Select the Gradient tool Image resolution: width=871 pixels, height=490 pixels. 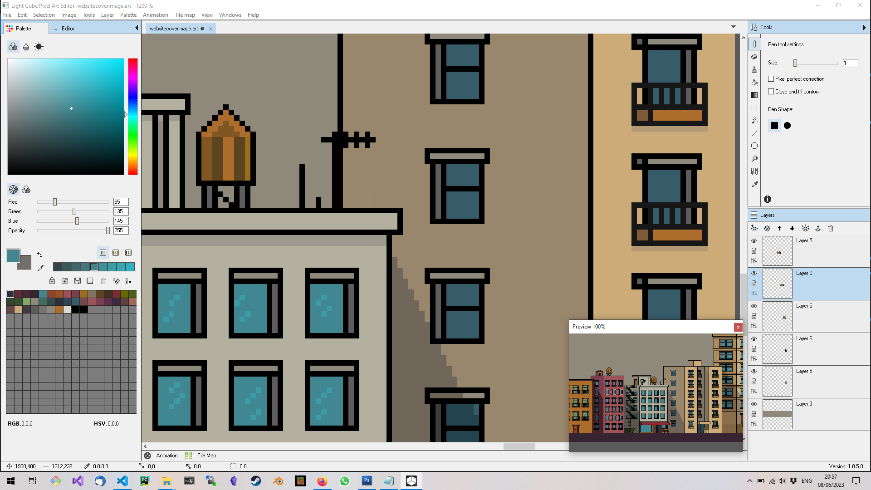754,95
